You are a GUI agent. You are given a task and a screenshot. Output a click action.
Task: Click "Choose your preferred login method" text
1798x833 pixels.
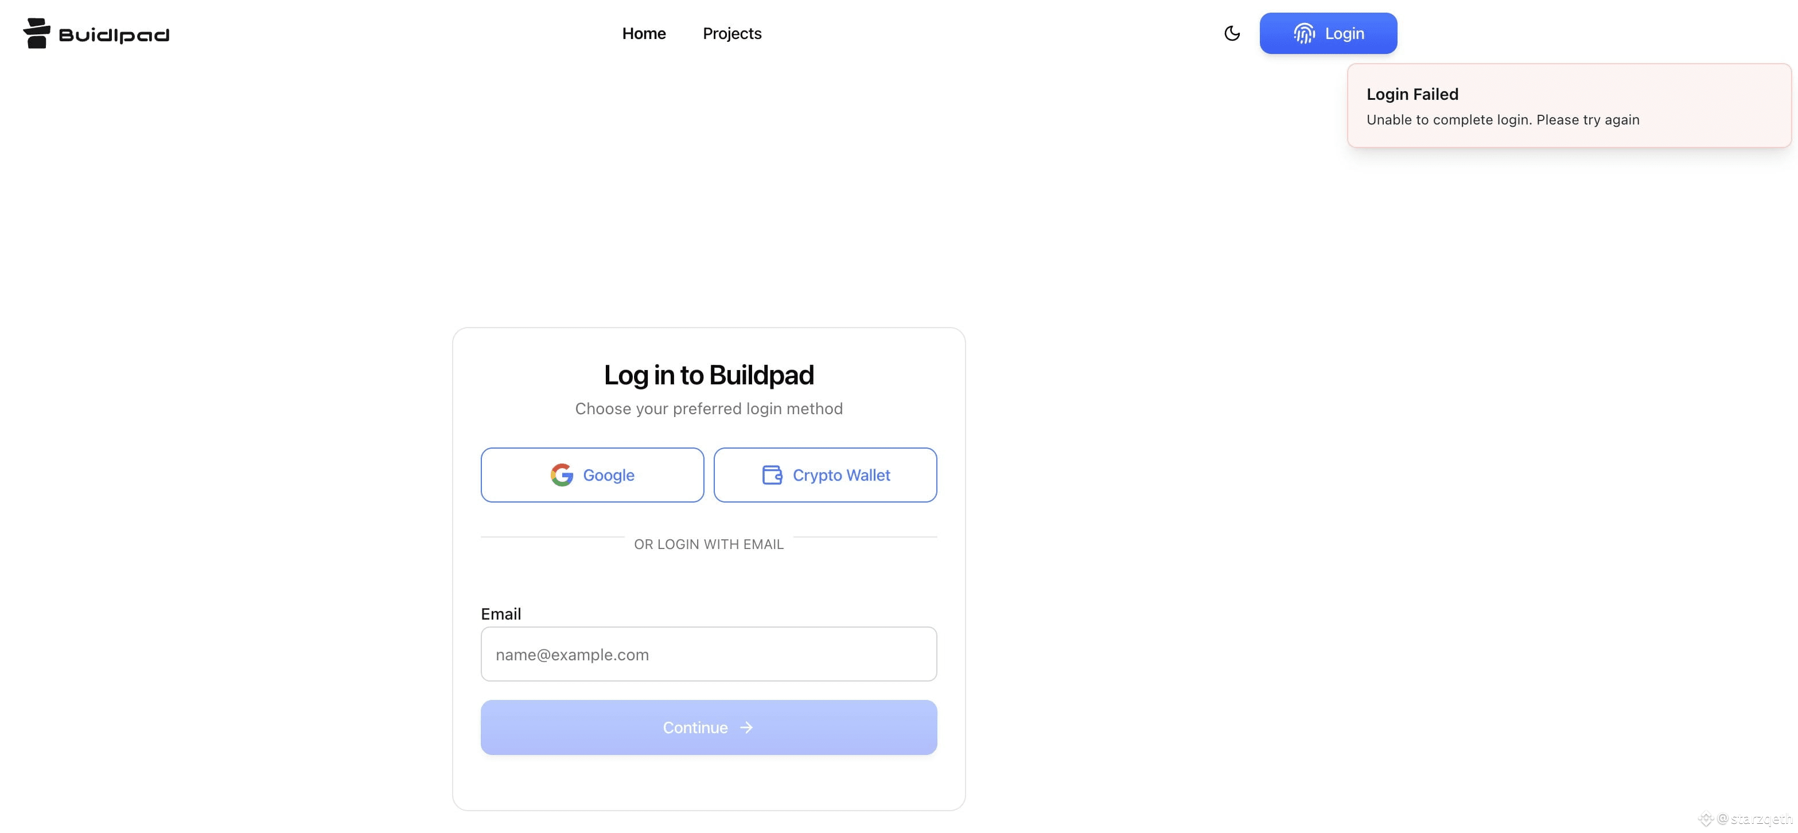(709, 408)
